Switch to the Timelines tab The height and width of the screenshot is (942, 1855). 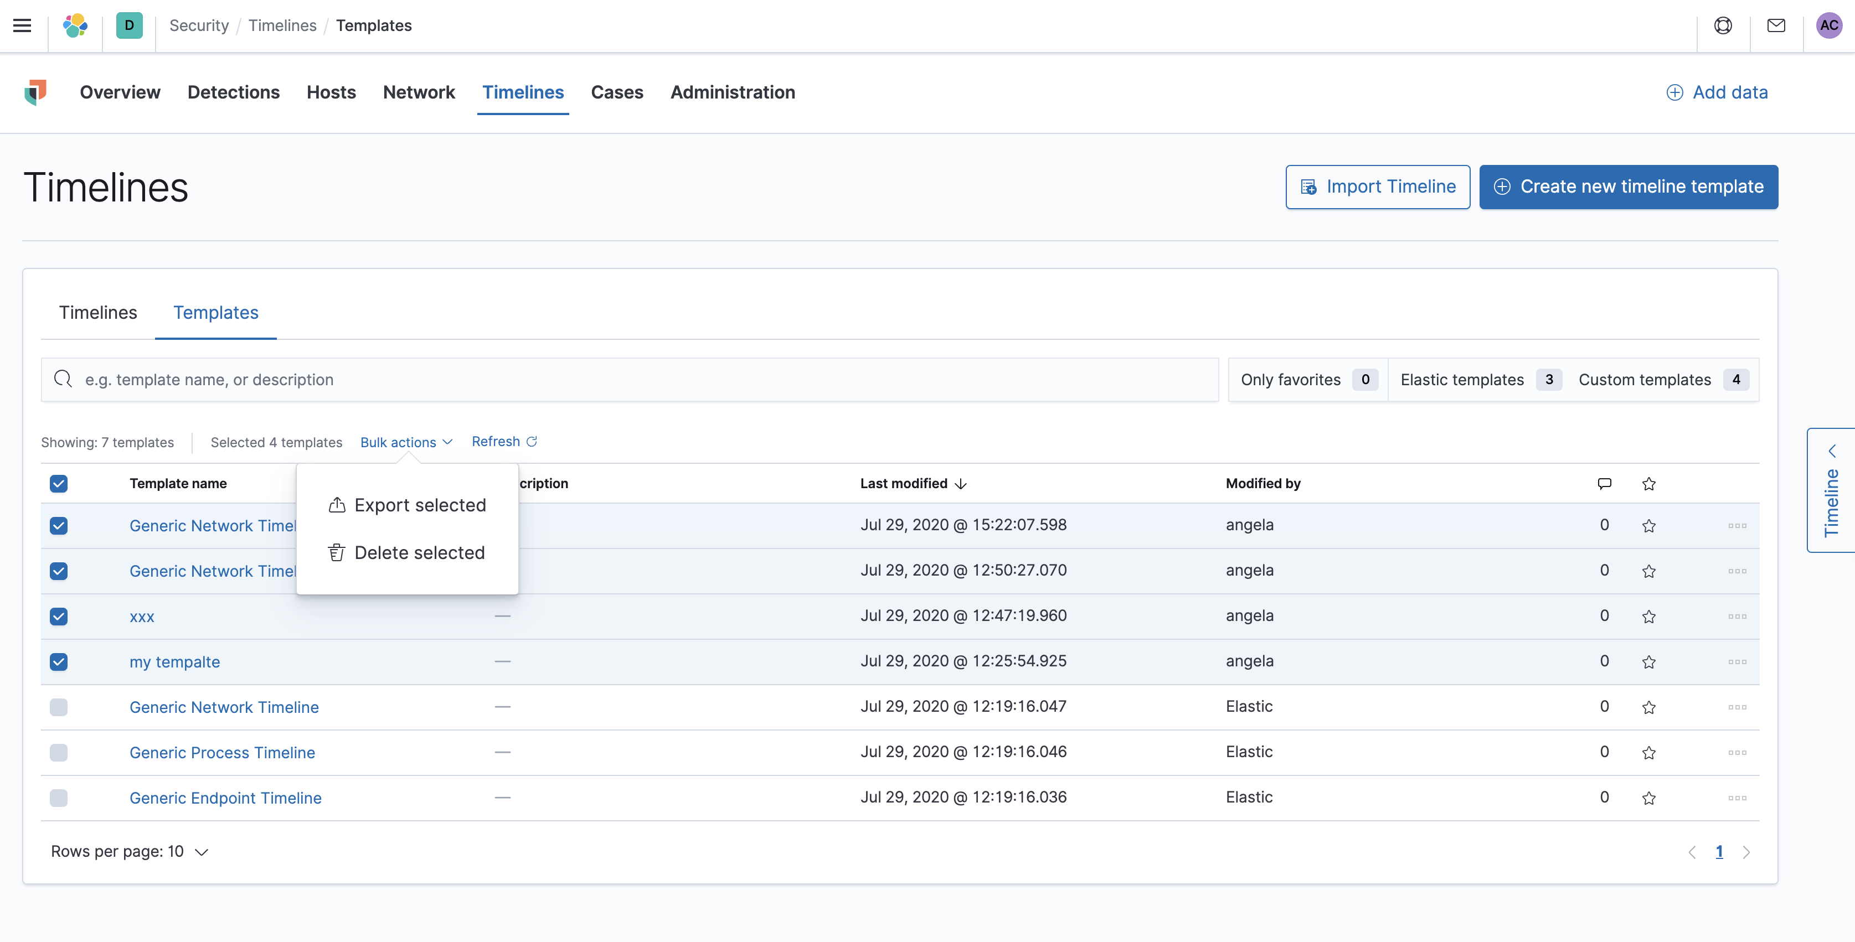(98, 312)
